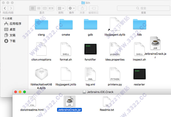Select the idea.properties file icon
The width and height of the screenshot is (171, 117).
click(115, 49)
